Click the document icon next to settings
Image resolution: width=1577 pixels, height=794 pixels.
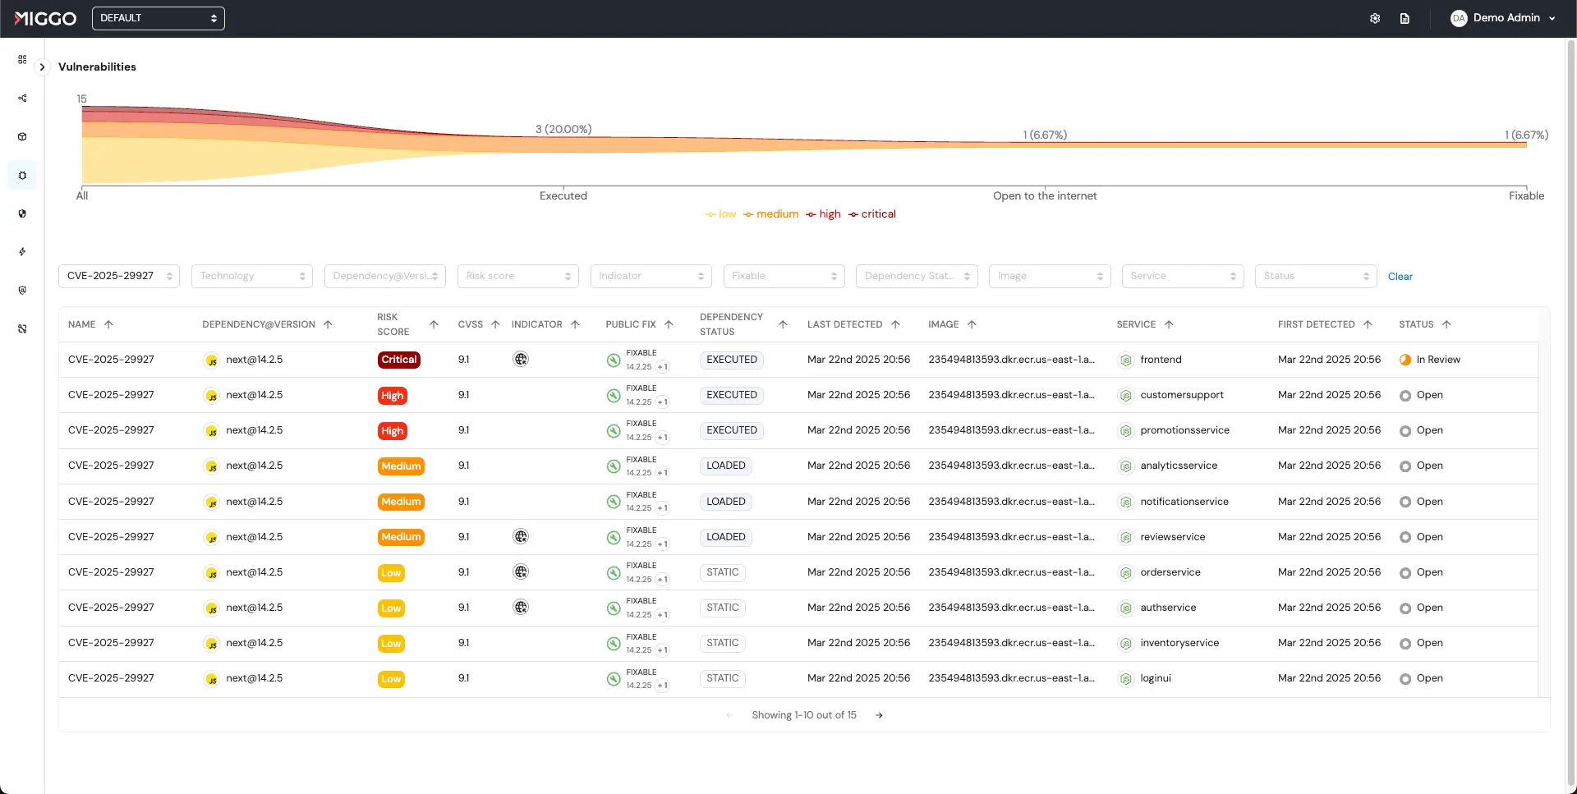1405,18
